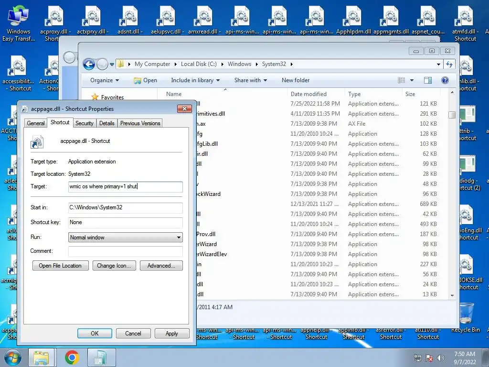Screen dimensions: 489x367
Task: Click Windows in breadcrumb path
Action: 239,64
